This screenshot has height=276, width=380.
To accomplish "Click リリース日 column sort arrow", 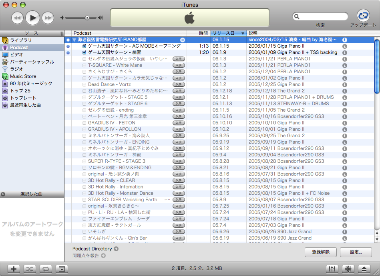I will pos(243,34).
